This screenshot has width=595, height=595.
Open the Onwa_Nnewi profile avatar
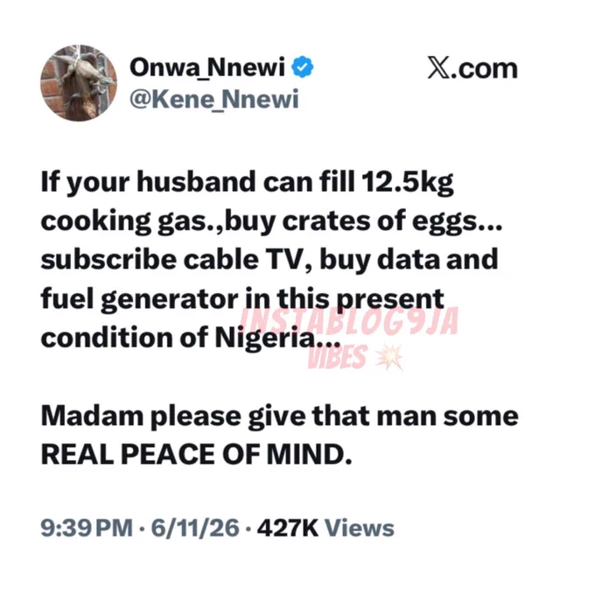pos(79,83)
